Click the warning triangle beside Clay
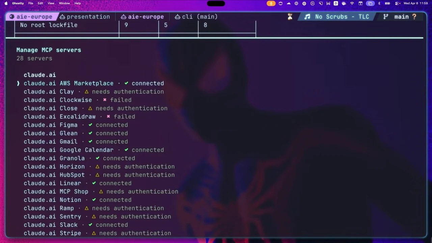The width and height of the screenshot is (432, 243). [x=86, y=92]
